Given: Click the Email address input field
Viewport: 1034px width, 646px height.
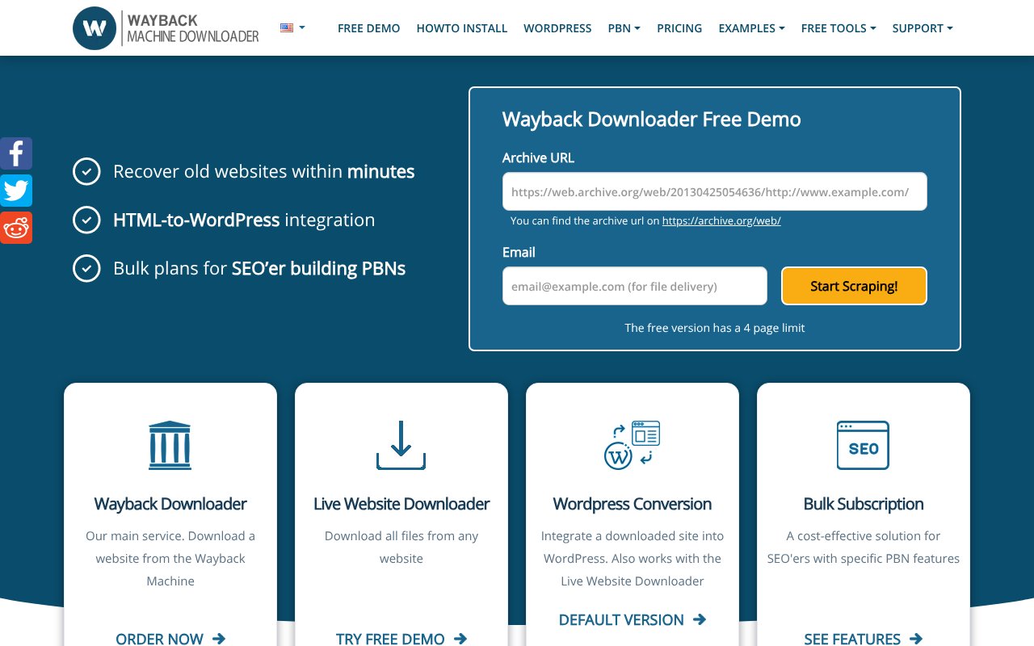Looking at the screenshot, I should (x=634, y=286).
